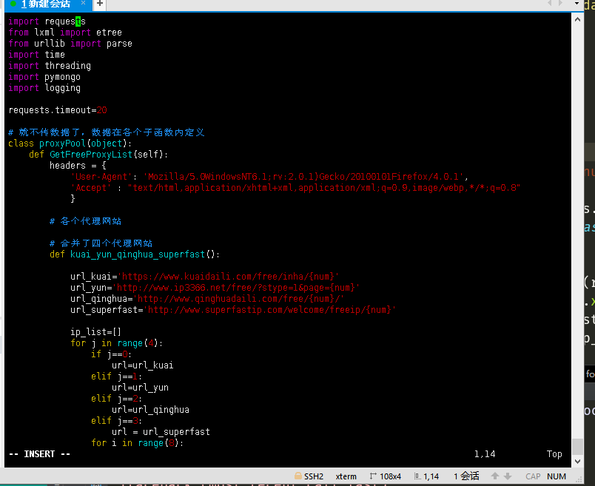The height and width of the screenshot is (486, 595).
Task: Click the scrollbar up arrow
Action: tap(577, 19)
